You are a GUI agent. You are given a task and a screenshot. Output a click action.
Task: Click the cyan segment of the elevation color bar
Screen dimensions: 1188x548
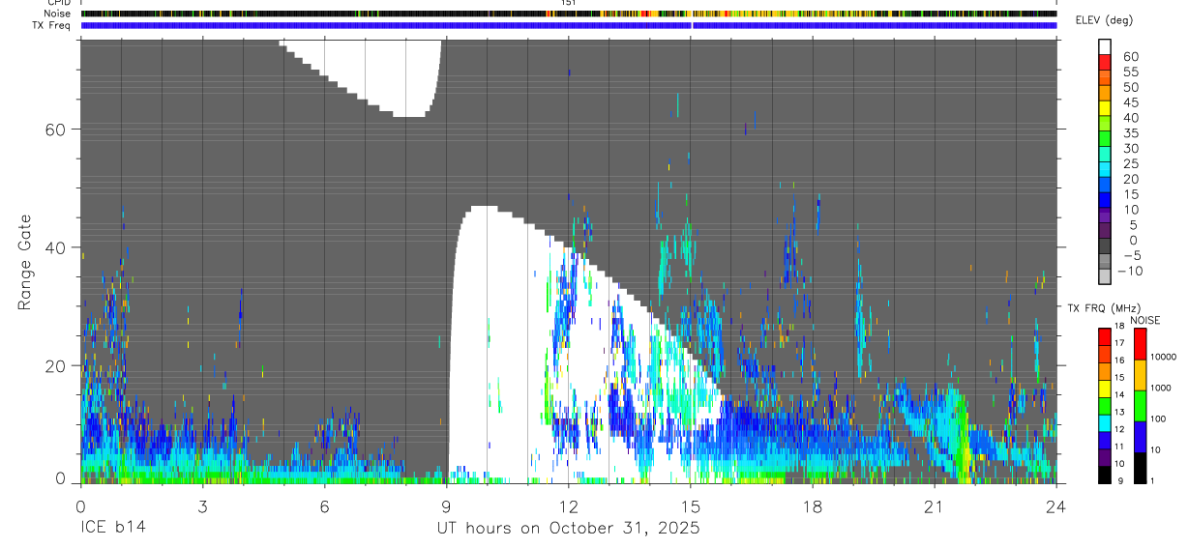pyautogui.click(x=1105, y=169)
